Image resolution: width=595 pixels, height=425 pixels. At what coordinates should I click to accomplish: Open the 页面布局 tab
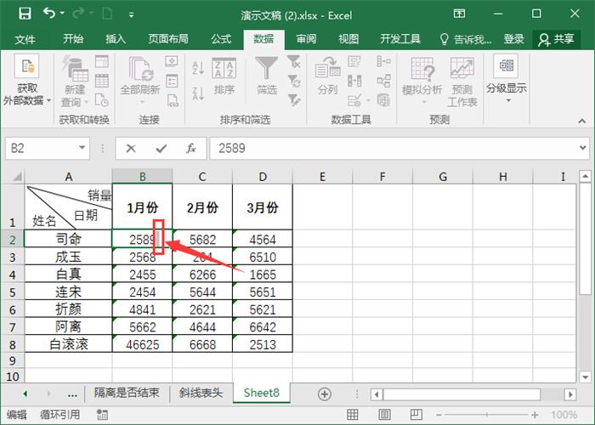(x=168, y=39)
